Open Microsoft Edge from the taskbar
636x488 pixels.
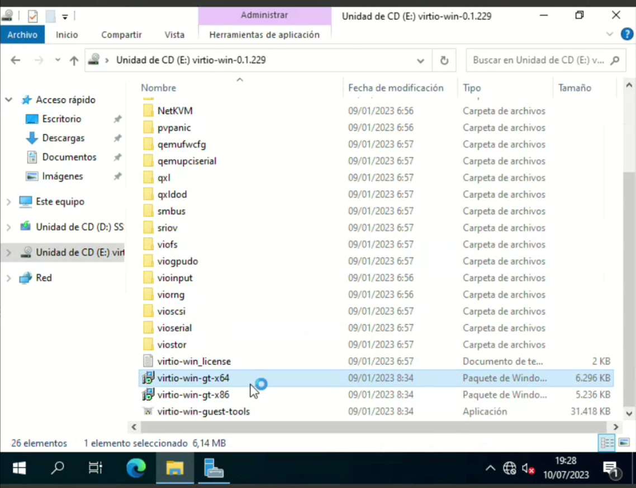[136, 468]
